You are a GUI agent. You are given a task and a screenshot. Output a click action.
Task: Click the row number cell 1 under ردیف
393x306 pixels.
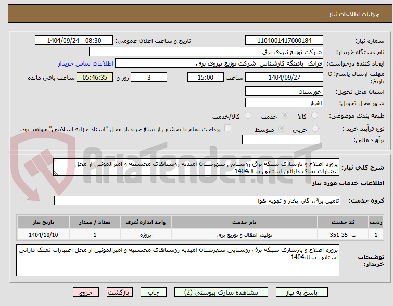376,235
